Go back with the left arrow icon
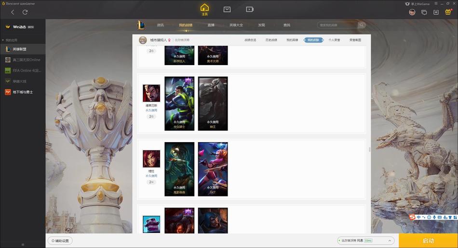 point(13,12)
